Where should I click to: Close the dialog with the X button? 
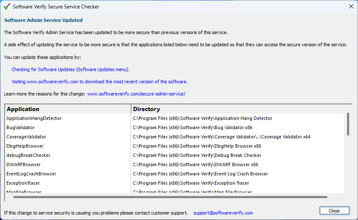click(x=351, y=6)
